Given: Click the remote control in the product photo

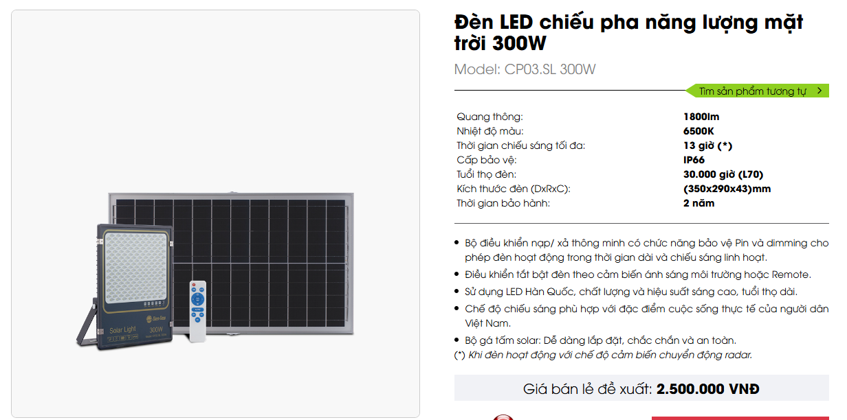Looking at the screenshot, I should tap(197, 311).
